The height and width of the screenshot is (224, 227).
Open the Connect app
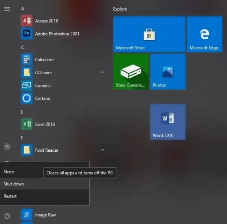coord(62,85)
